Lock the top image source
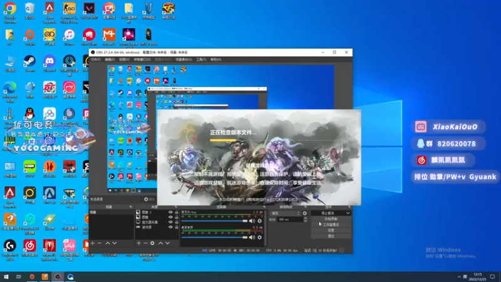The width and height of the screenshot is (501, 282). [x=177, y=212]
